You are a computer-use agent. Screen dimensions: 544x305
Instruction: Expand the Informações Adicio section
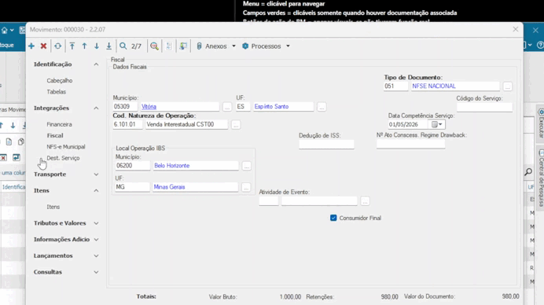pos(96,240)
